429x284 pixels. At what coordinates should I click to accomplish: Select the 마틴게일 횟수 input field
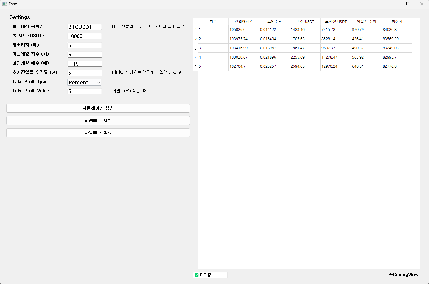coord(84,55)
